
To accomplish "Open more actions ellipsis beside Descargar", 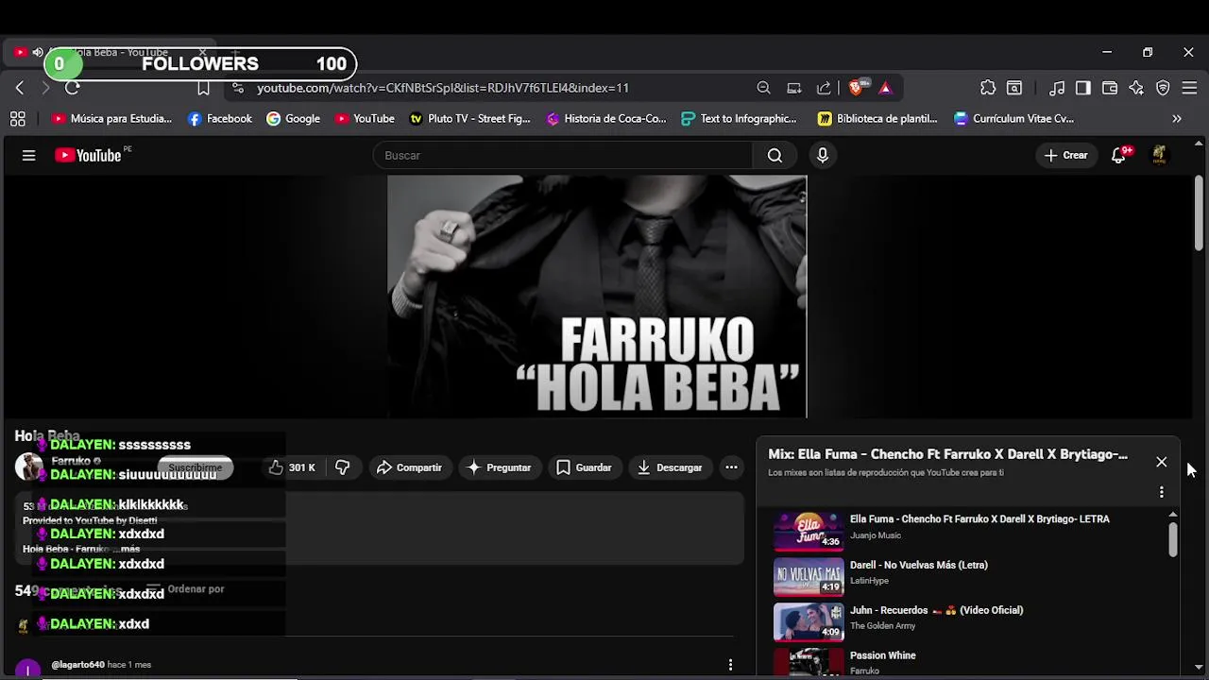I will click(x=731, y=467).
